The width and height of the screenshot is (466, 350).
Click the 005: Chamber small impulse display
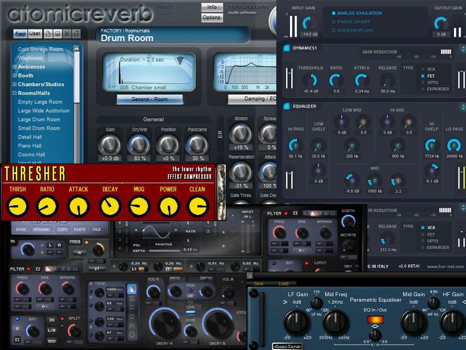pyautogui.click(x=150, y=71)
